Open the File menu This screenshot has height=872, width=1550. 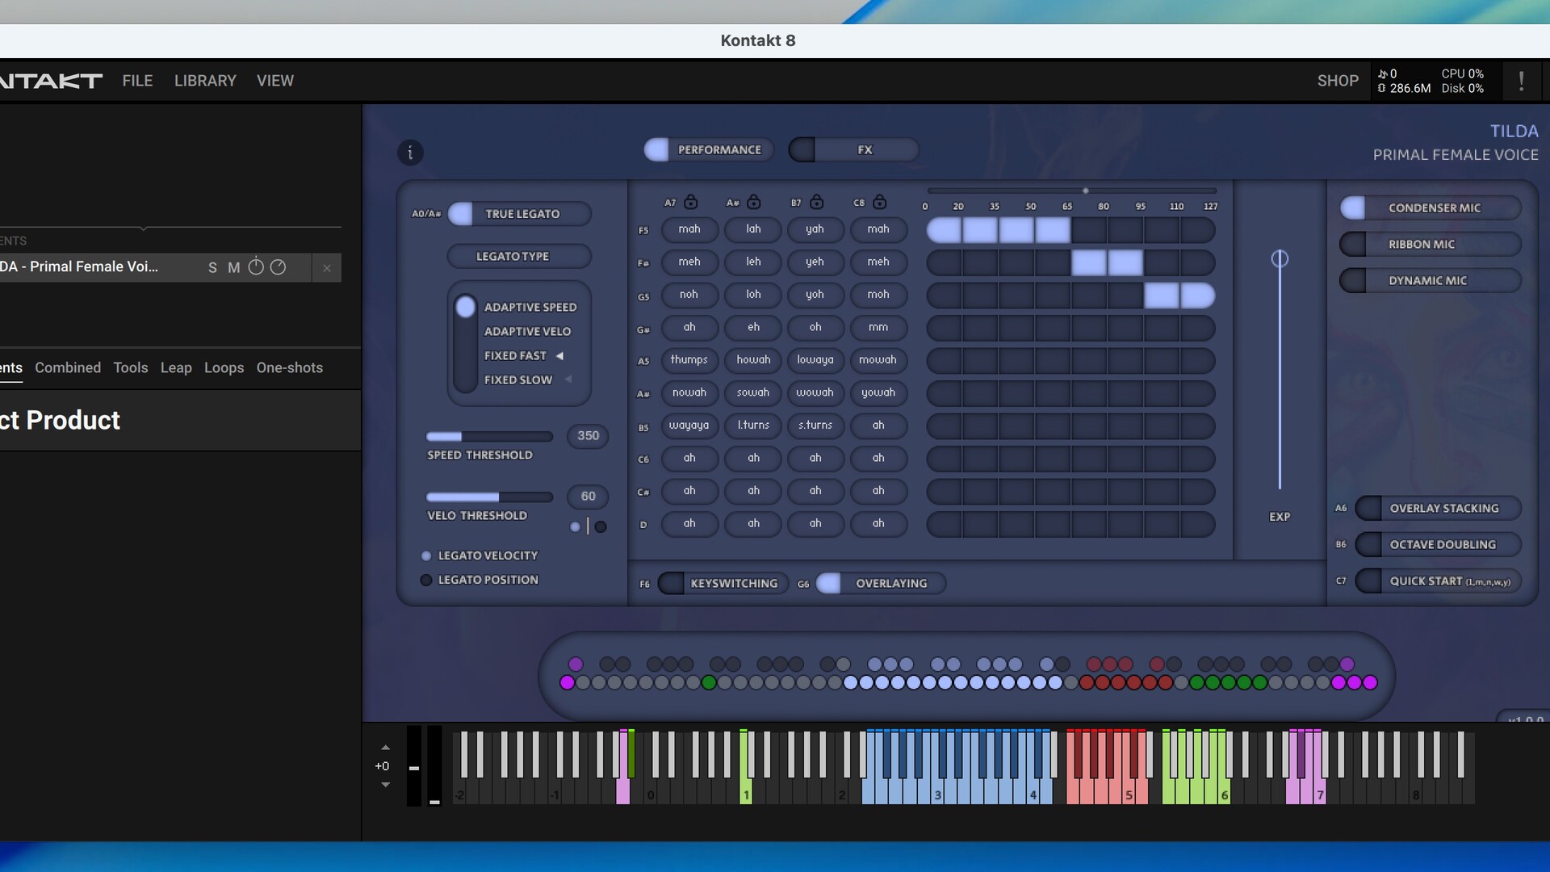tap(137, 81)
